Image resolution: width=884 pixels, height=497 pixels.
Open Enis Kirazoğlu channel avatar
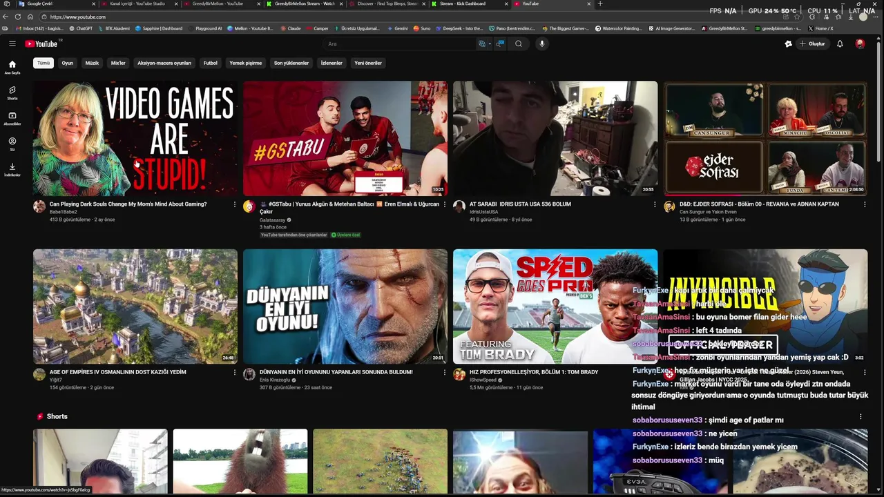pos(249,374)
